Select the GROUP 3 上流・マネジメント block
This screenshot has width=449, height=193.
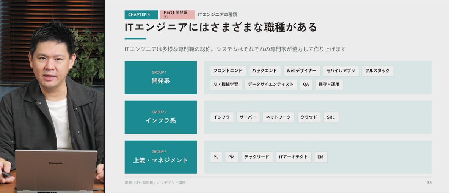[x=161, y=157]
